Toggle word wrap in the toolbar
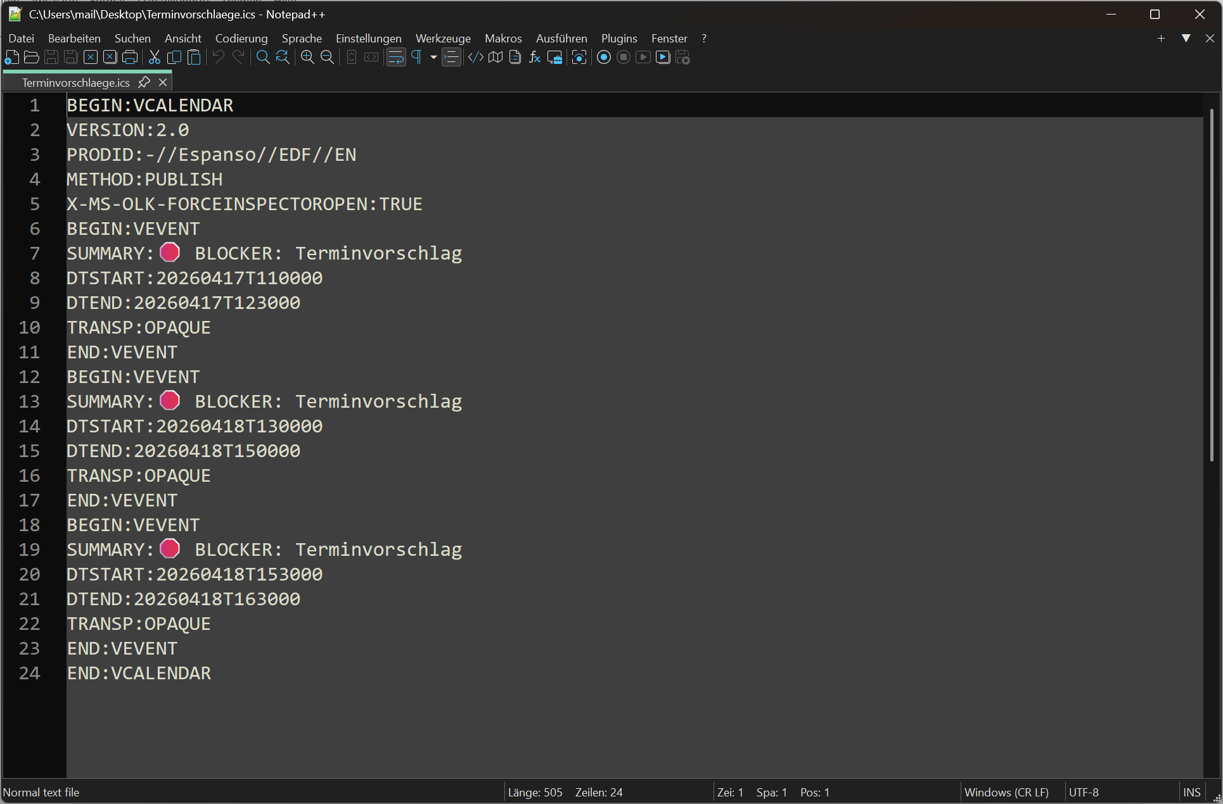The height and width of the screenshot is (804, 1223). click(396, 58)
